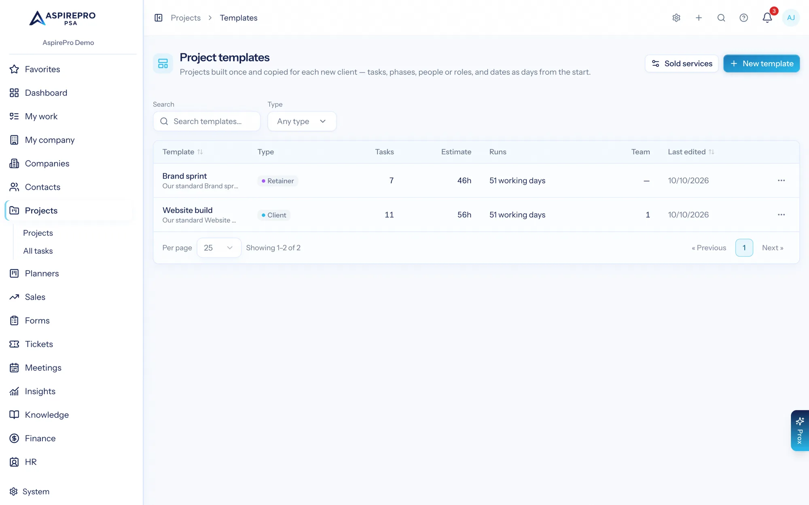Focus the Search templates input
Image resolution: width=809 pixels, height=505 pixels.
pyautogui.click(x=207, y=121)
